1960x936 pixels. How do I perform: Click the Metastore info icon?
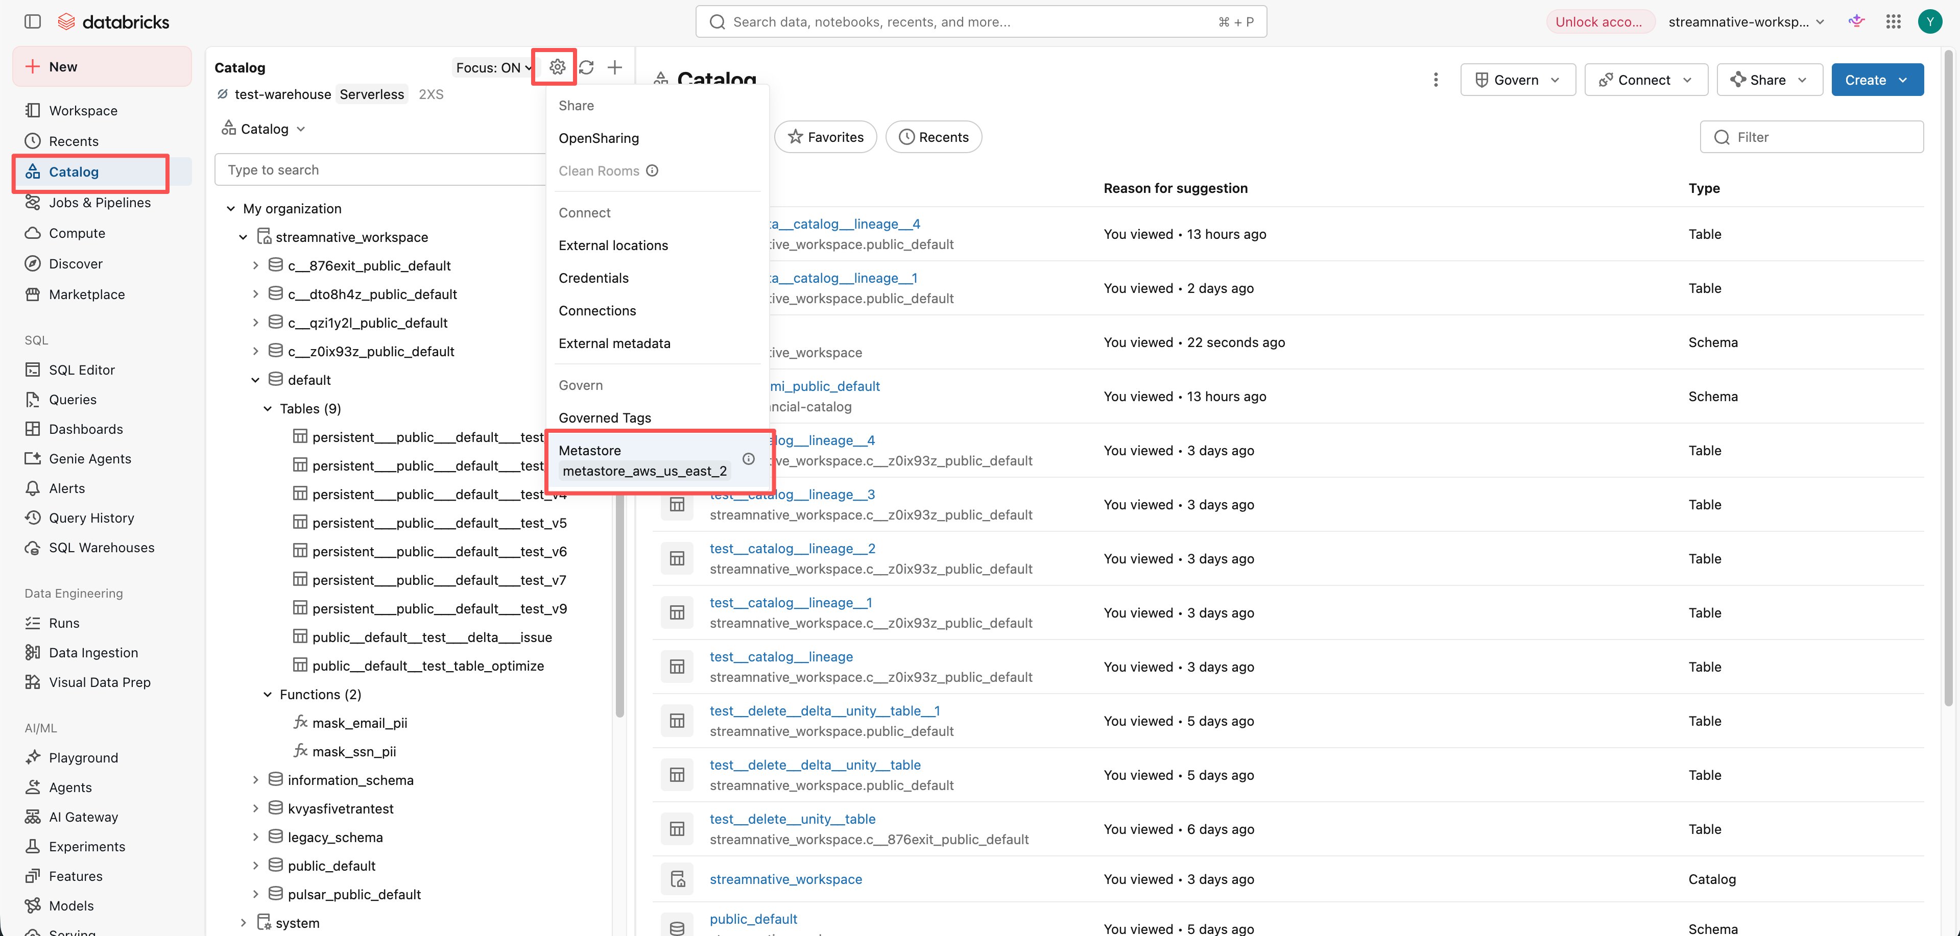pyautogui.click(x=749, y=458)
